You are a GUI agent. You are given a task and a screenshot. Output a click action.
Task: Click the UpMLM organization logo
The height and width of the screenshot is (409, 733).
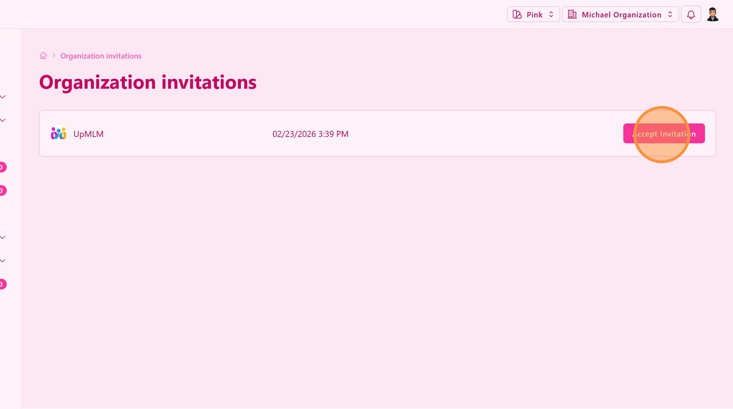pos(59,134)
